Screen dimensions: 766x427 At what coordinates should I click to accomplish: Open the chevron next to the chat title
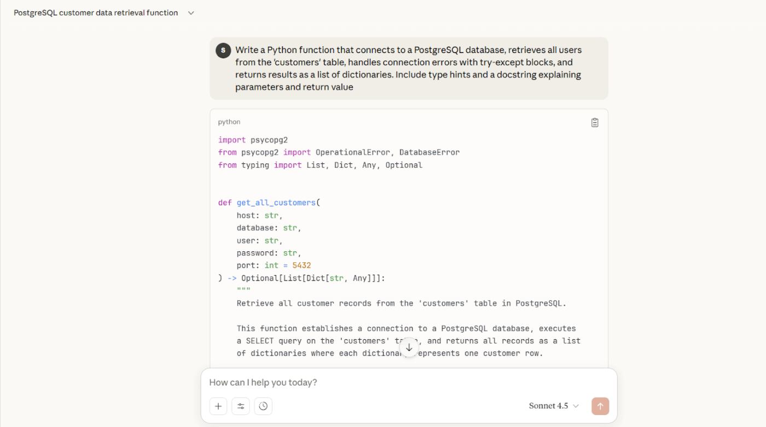[190, 13]
